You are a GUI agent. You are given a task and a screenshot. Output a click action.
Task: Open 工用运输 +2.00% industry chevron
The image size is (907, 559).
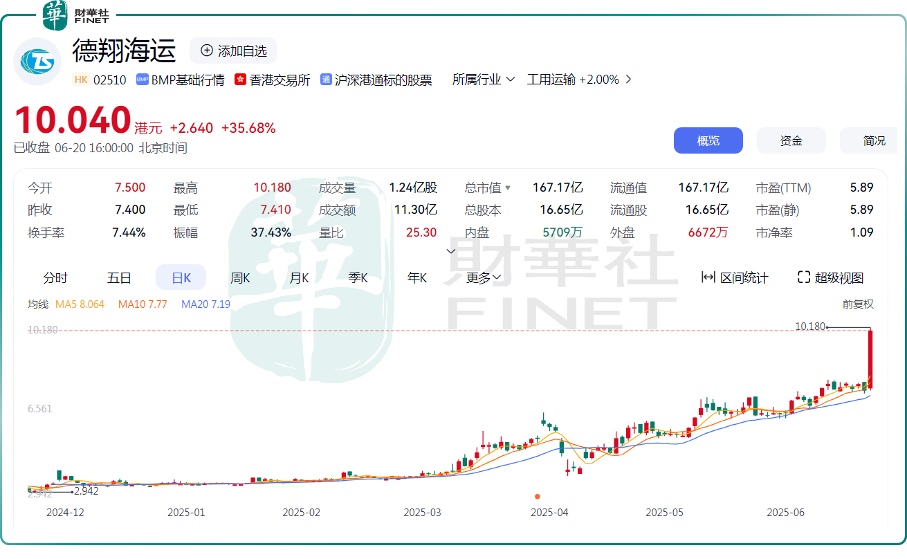pyautogui.click(x=627, y=80)
